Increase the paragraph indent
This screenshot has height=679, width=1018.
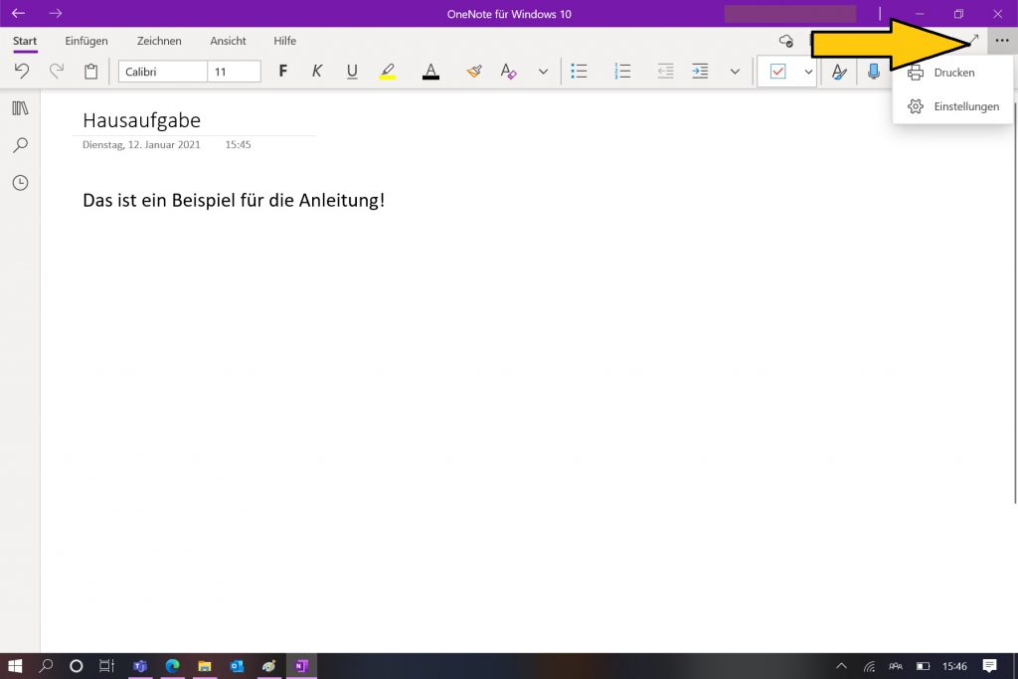[x=700, y=72]
